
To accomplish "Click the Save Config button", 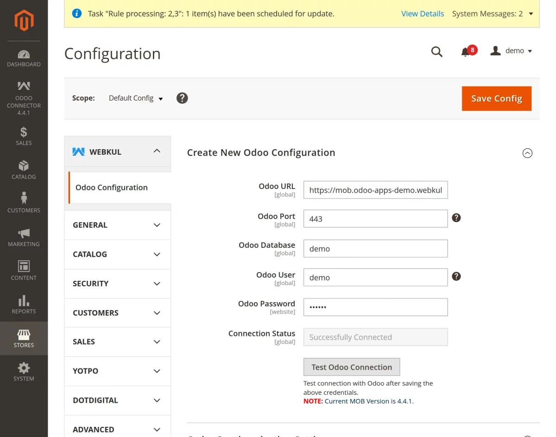I will click(x=497, y=98).
